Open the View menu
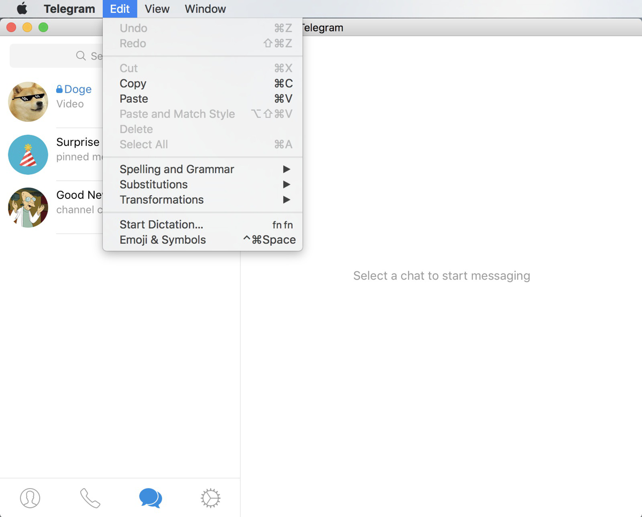This screenshot has height=517, width=642. [x=157, y=9]
